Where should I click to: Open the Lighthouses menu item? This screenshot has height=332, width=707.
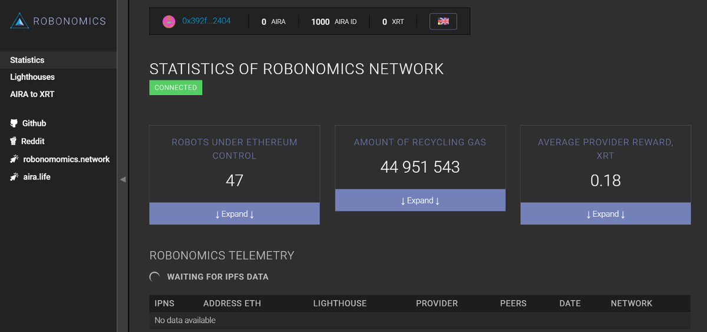(32, 77)
